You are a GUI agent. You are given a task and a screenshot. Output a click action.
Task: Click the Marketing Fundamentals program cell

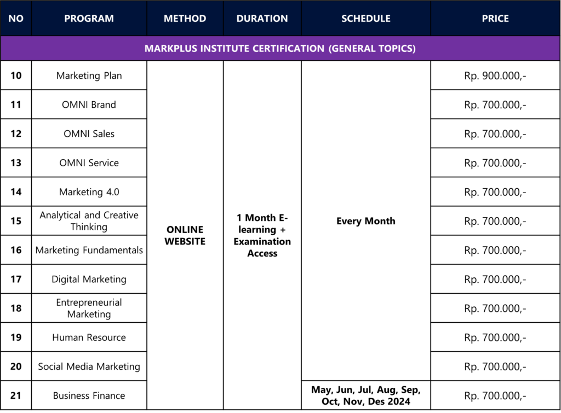coord(89,250)
